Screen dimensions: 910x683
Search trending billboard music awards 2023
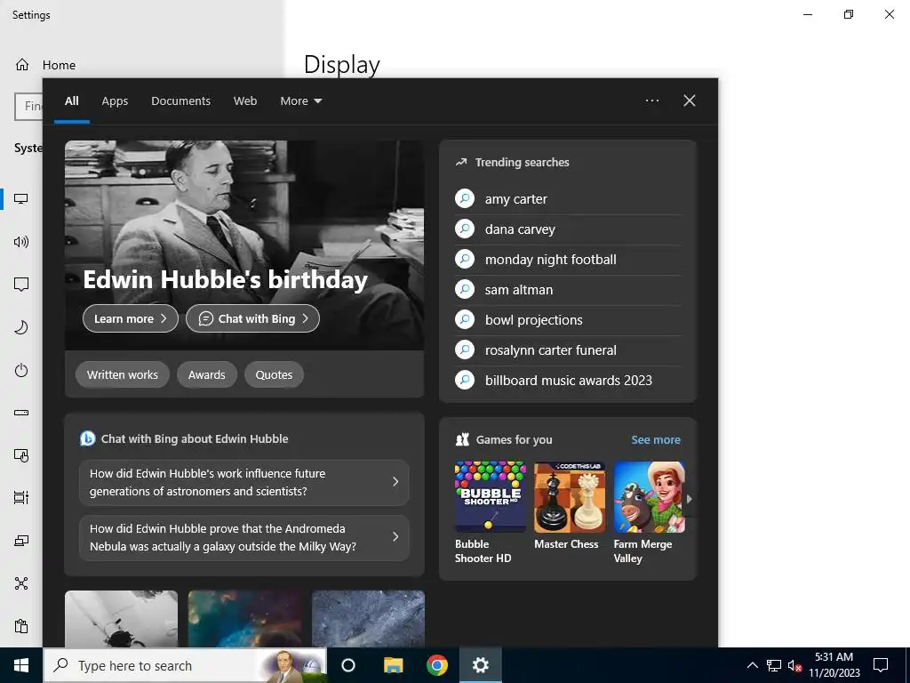568,381
